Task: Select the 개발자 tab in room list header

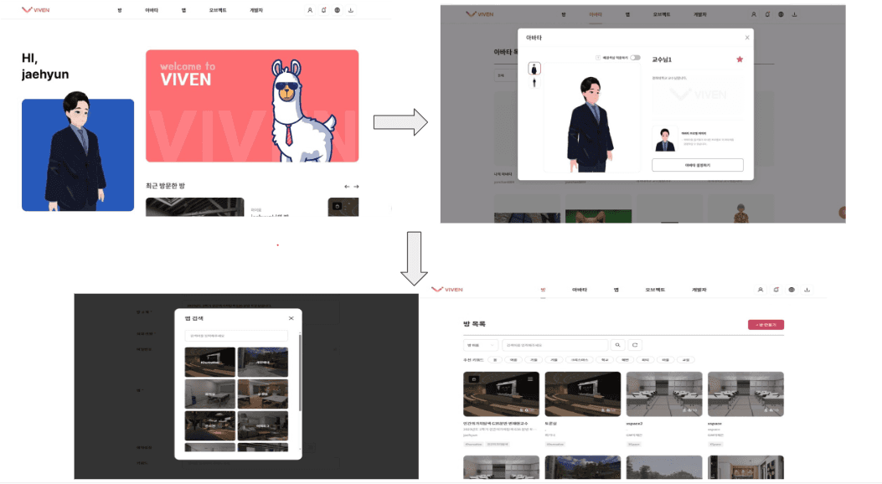Action: tap(699, 290)
